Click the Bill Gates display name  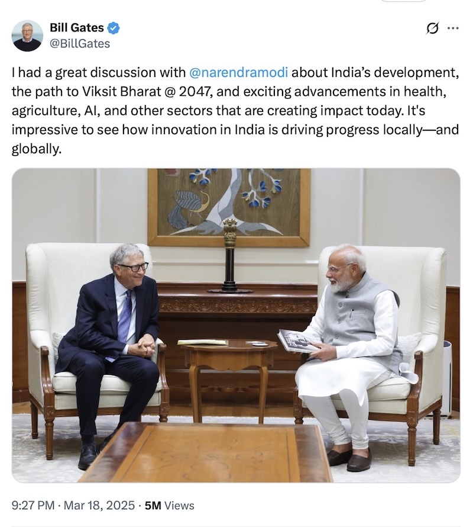(77, 28)
